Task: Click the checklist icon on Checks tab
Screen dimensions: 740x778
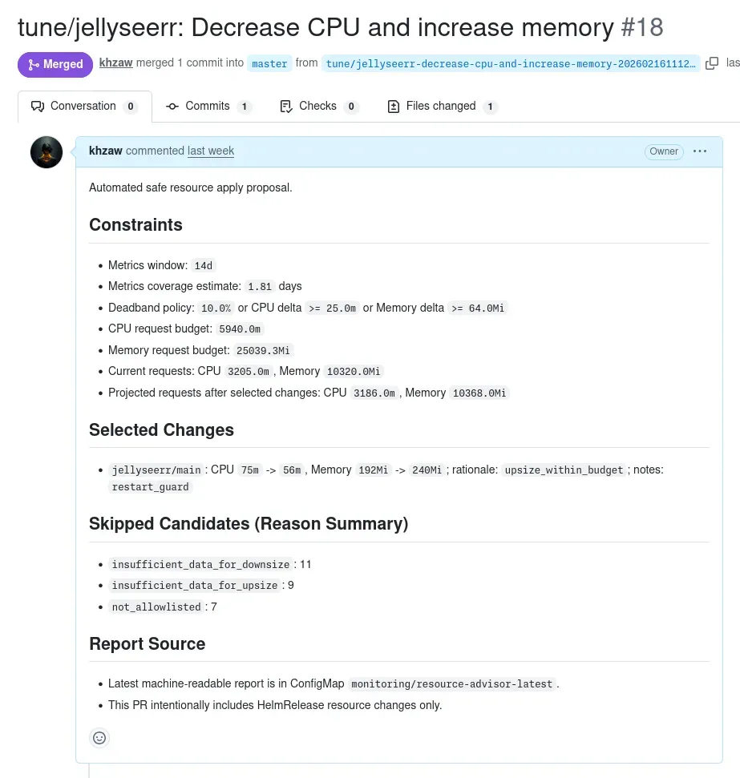Action: [x=285, y=106]
